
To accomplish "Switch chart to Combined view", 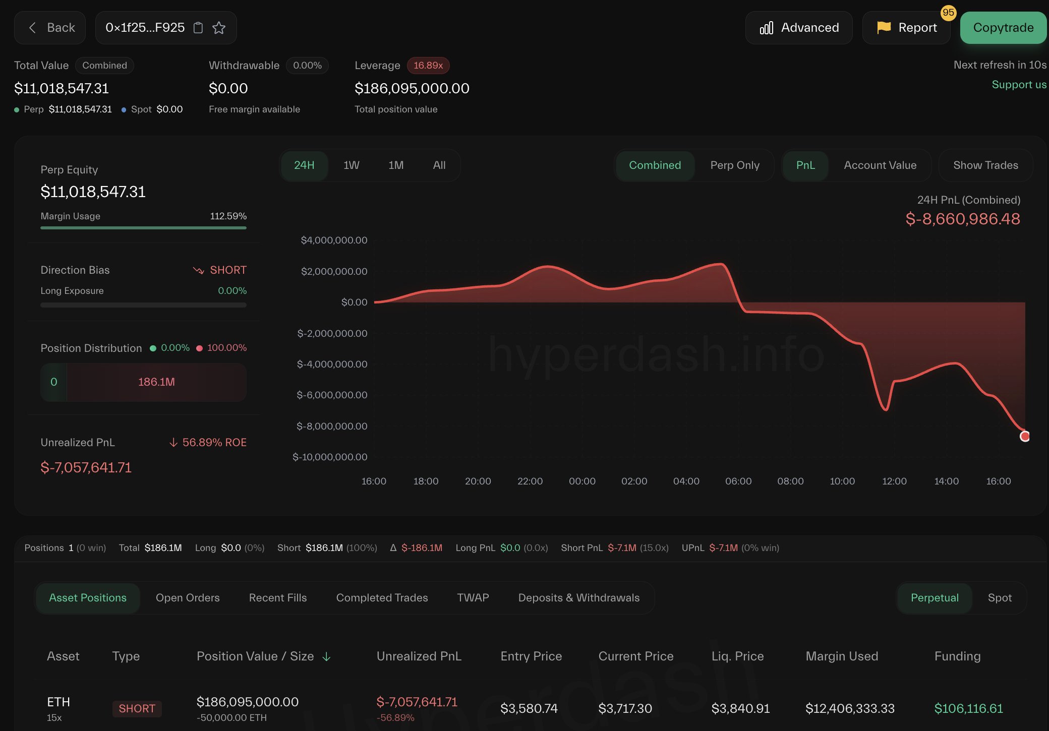I will [x=655, y=165].
